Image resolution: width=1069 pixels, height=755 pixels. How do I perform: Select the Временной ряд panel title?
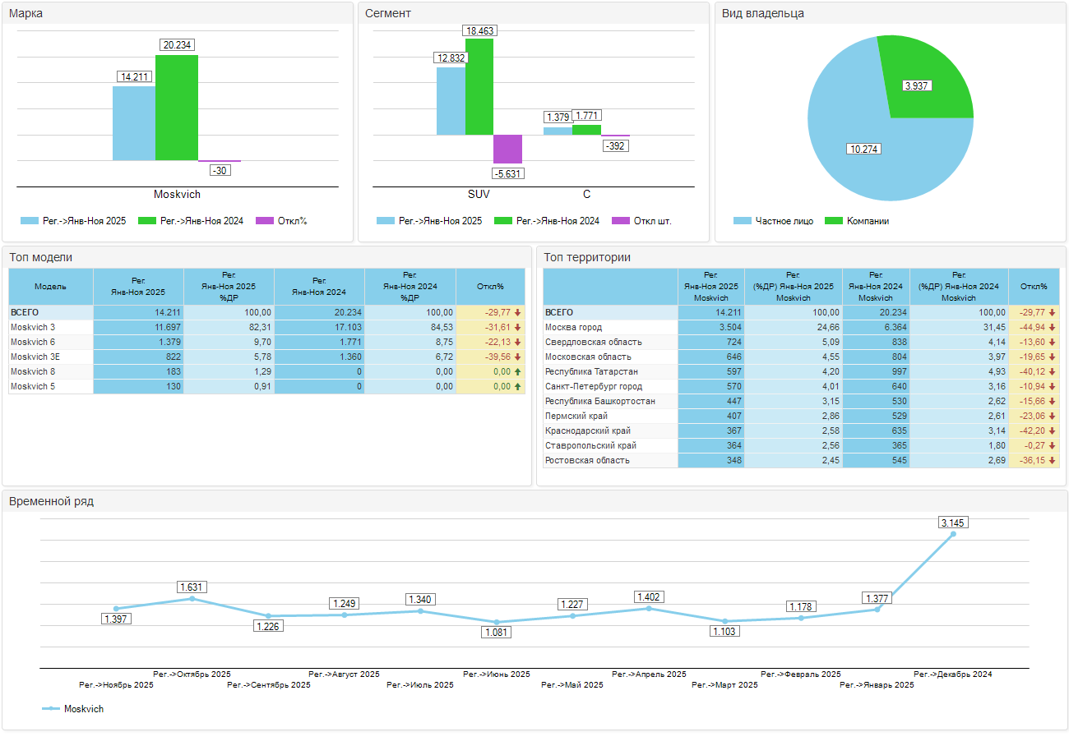[51, 501]
